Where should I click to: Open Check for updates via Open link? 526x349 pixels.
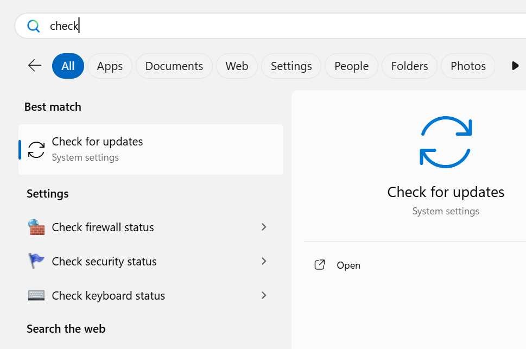[x=348, y=265]
